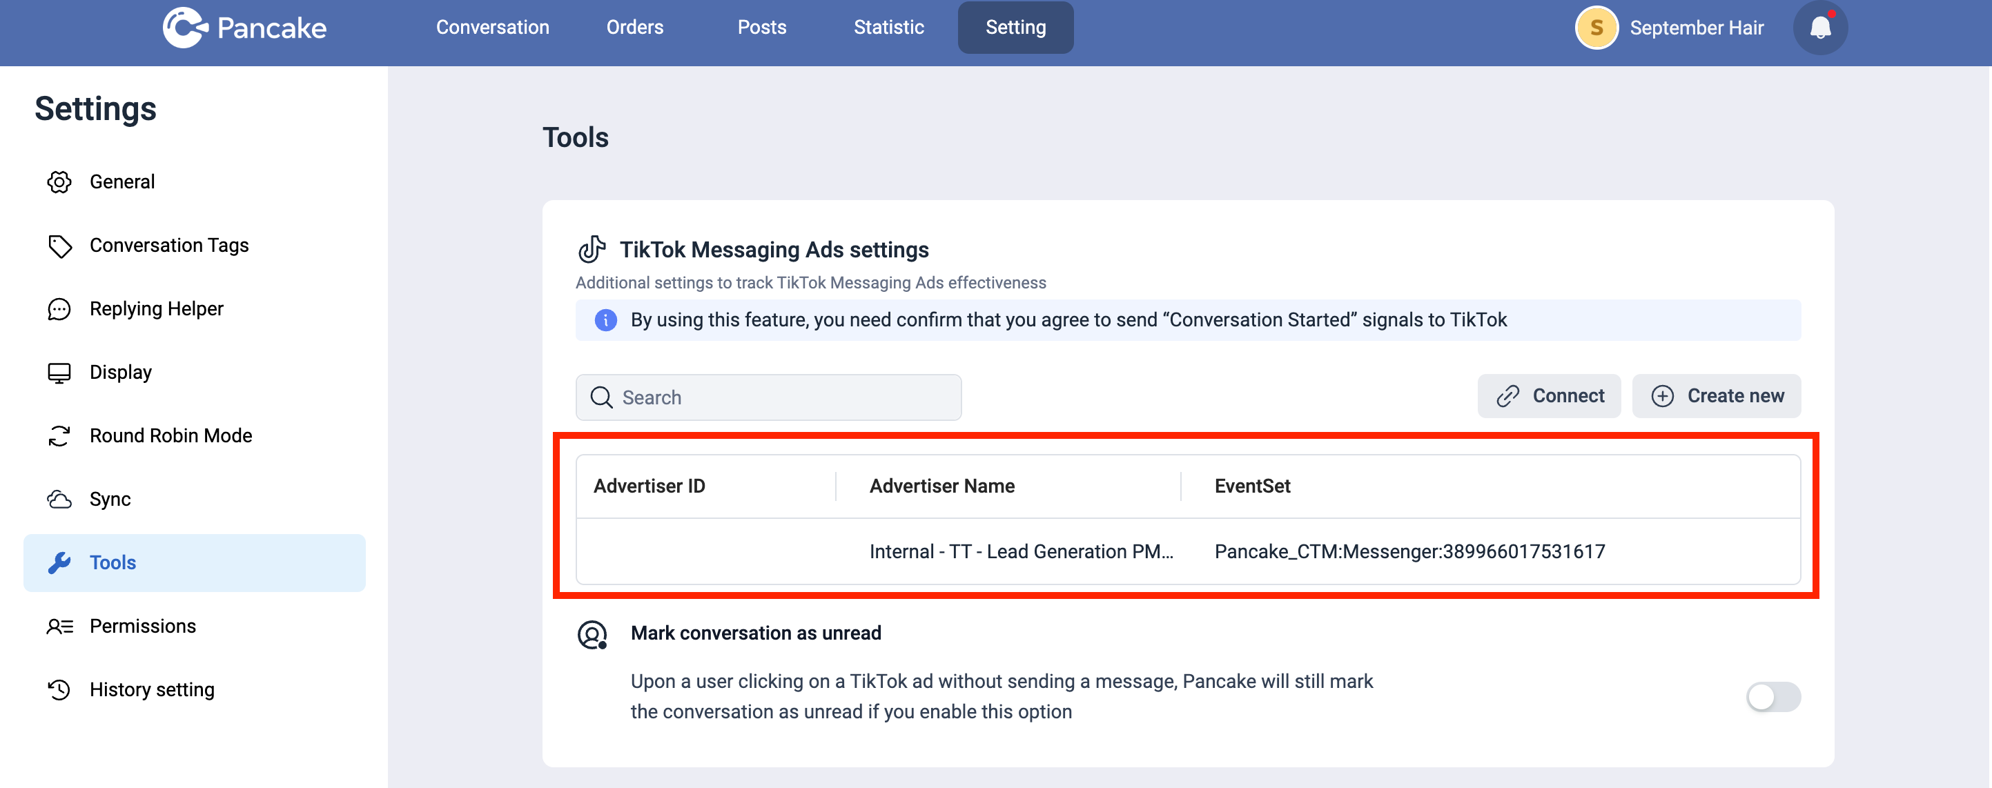Click the Create new button
The height and width of the screenshot is (788, 1992).
1716,396
